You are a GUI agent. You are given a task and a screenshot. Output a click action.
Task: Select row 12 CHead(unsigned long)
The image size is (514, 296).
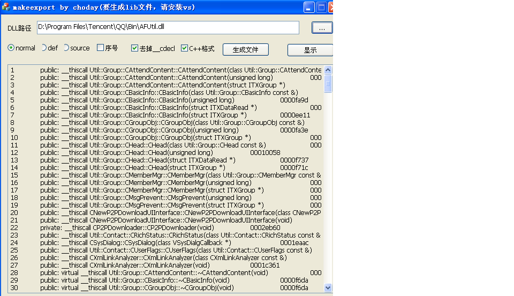165,153
